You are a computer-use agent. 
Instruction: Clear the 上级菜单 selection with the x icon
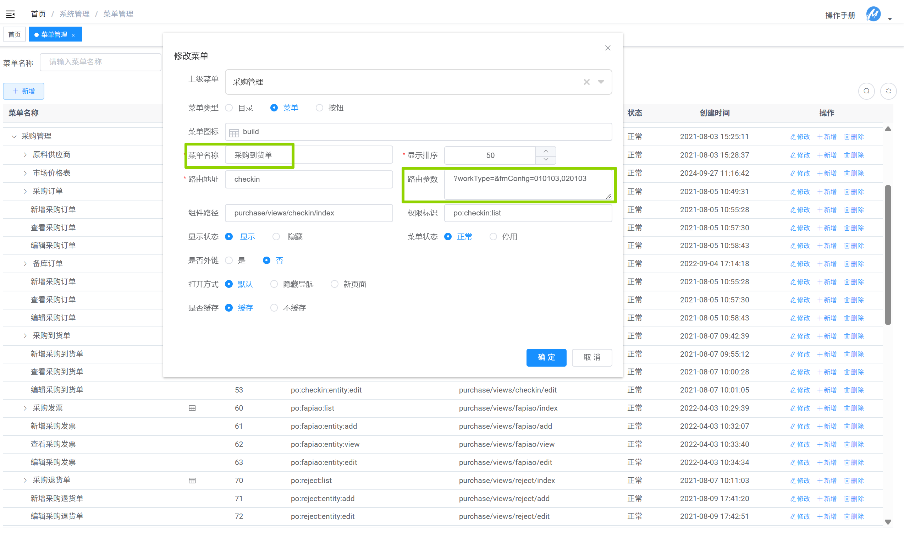586,82
